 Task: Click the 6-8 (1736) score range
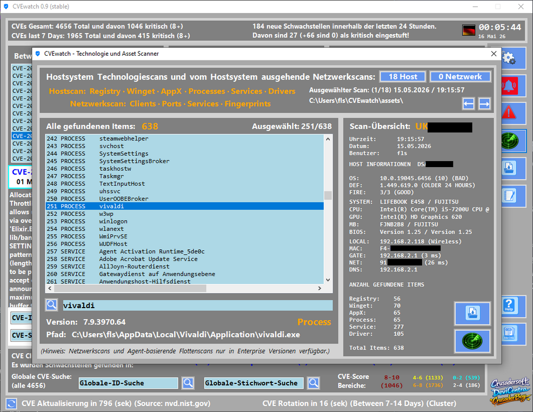pos(428,385)
